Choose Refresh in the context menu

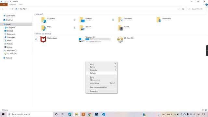(101, 73)
